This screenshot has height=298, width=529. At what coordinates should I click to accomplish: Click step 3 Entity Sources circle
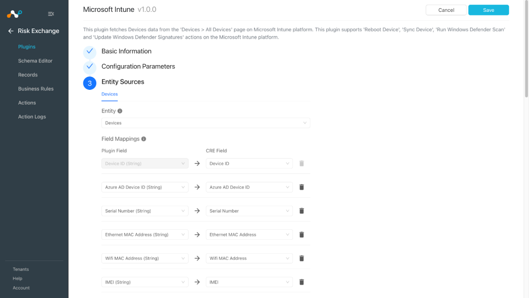(x=90, y=83)
